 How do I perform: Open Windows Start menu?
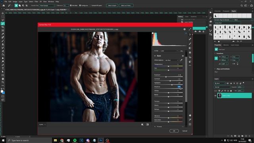coord(3,140)
